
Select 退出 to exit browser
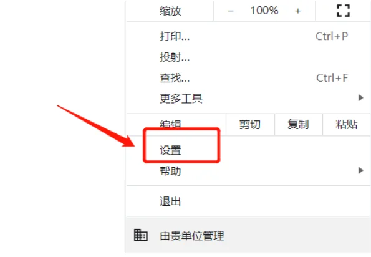248,201
